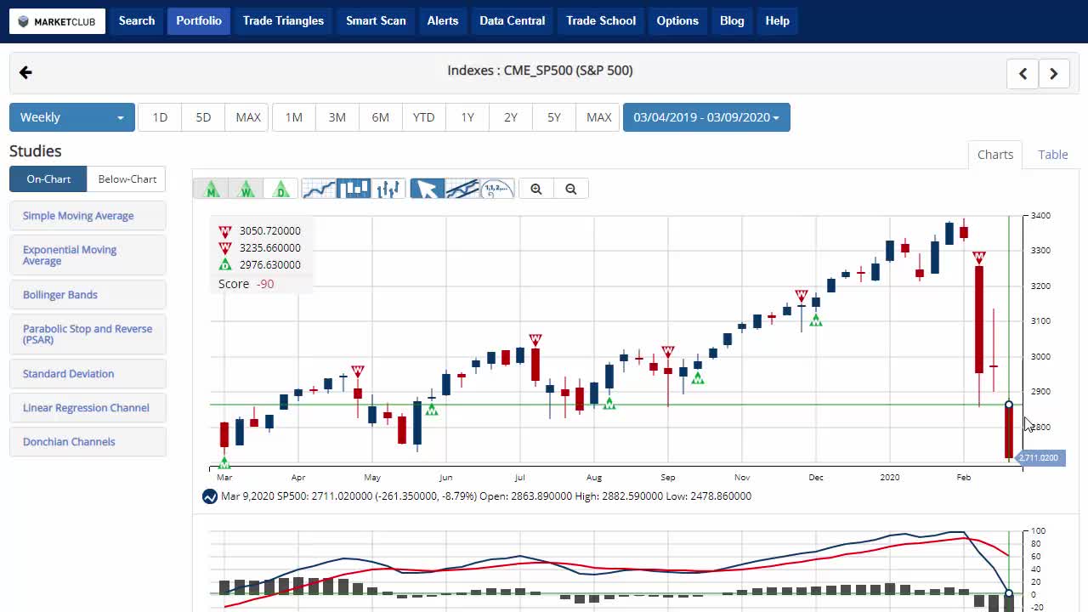The image size is (1088, 612).
Task: Add Bollinger Bands study
Action: tap(88, 295)
